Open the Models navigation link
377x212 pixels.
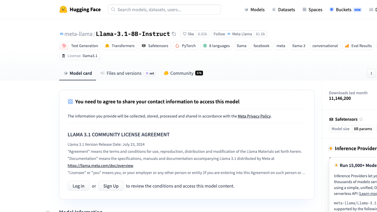pos(254,9)
